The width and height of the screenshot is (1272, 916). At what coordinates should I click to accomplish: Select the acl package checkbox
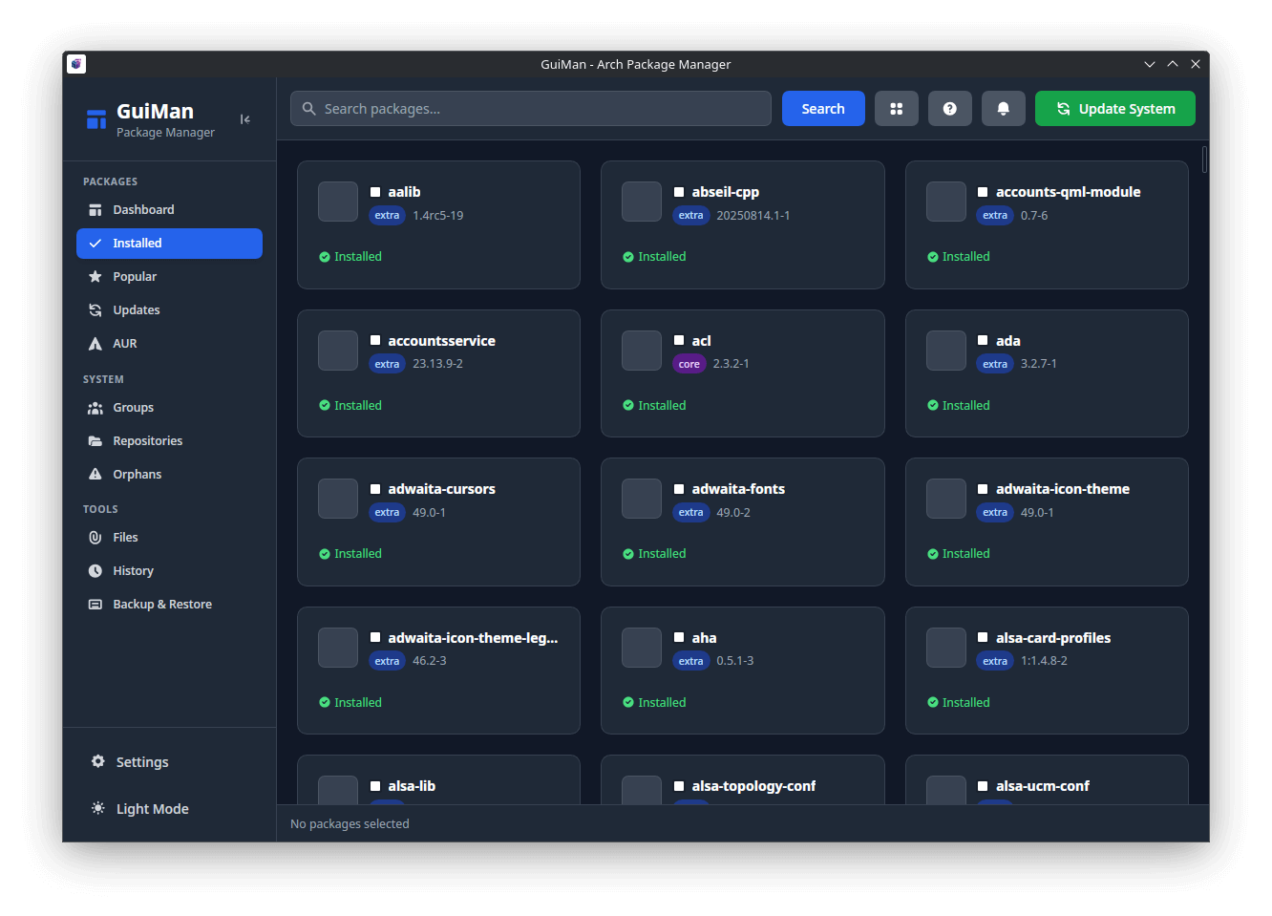click(679, 341)
